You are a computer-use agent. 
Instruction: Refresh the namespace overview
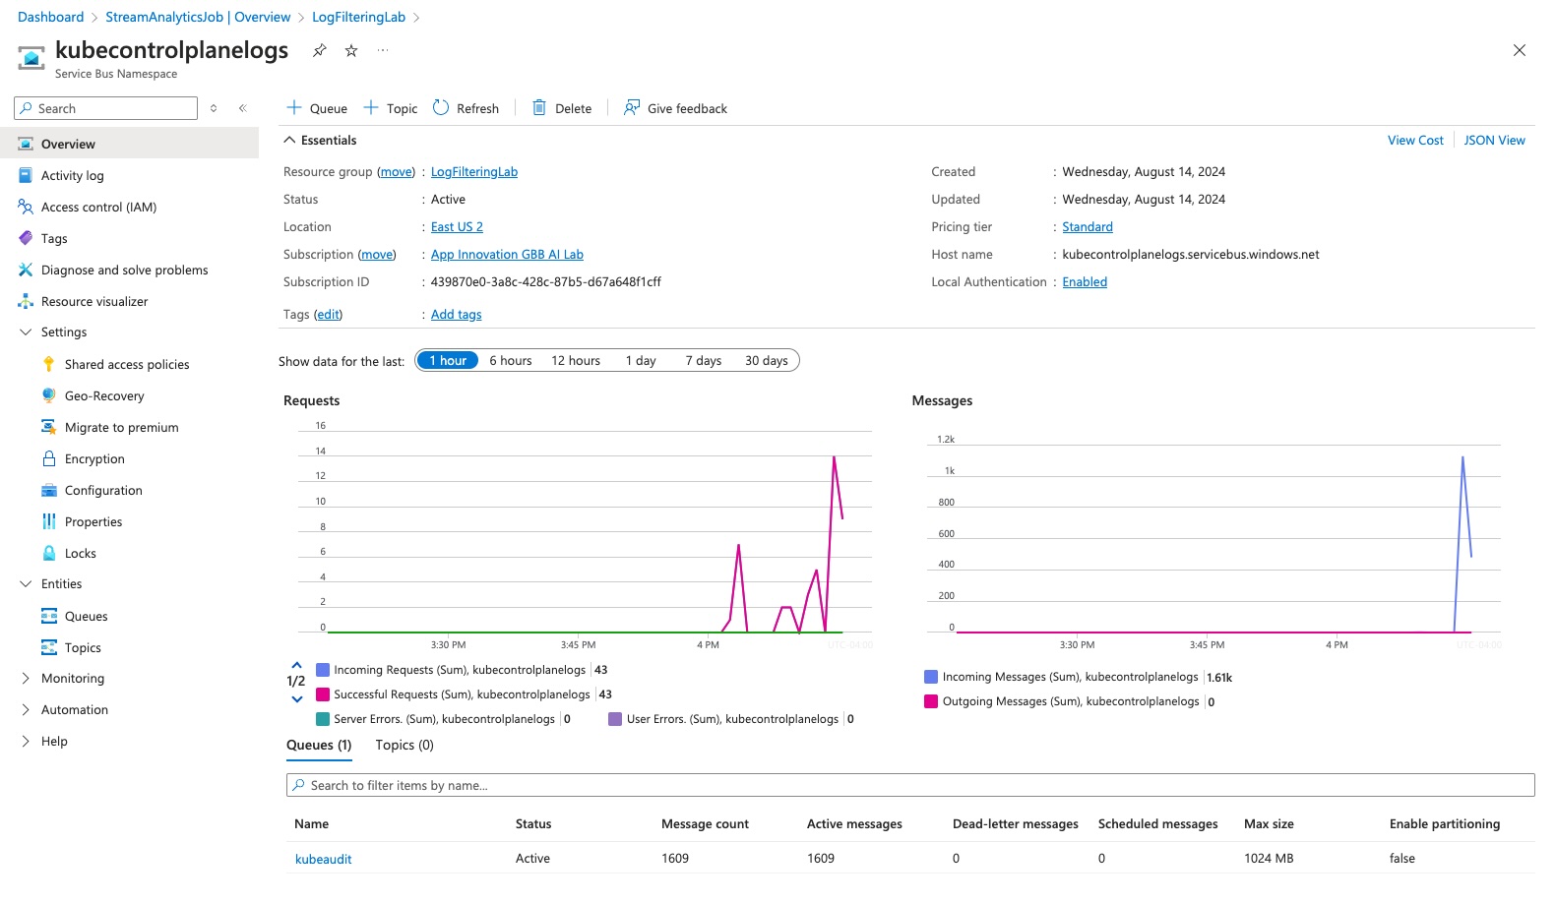click(x=466, y=108)
